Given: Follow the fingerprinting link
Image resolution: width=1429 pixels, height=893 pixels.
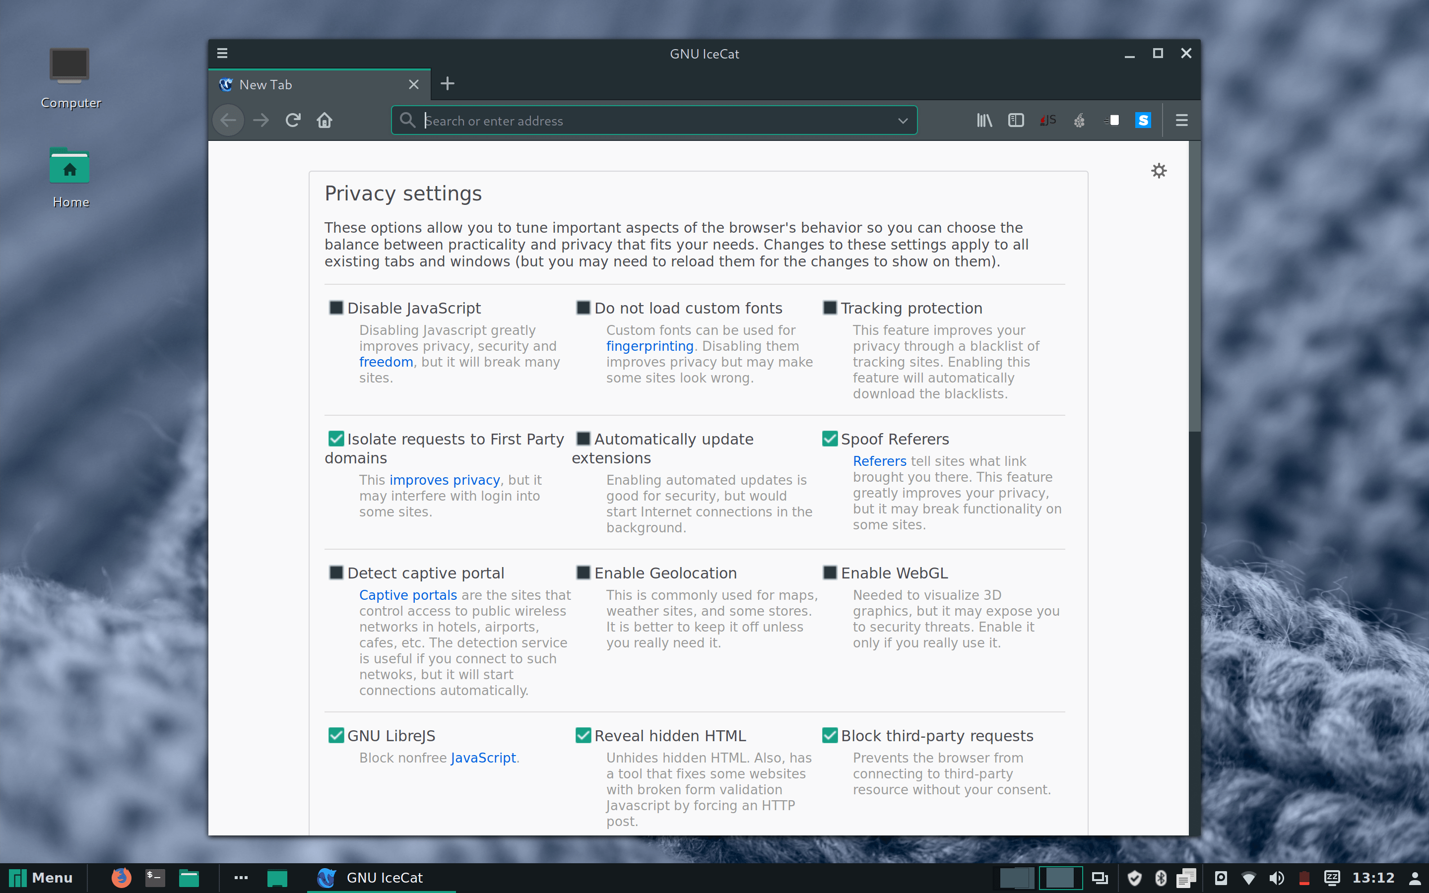Looking at the screenshot, I should pos(650,346).
